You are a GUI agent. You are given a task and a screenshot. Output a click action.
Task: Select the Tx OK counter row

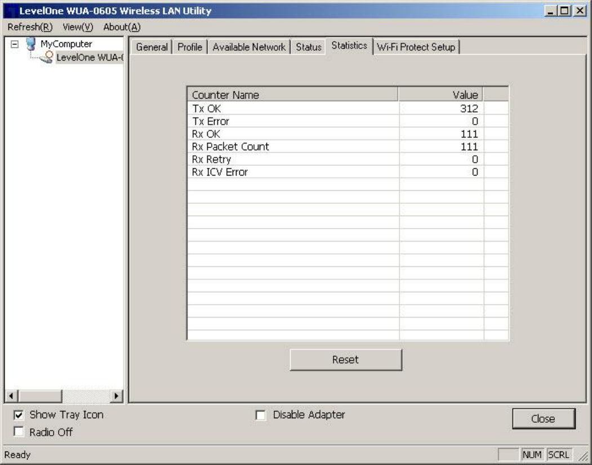[x=292, y=109]
